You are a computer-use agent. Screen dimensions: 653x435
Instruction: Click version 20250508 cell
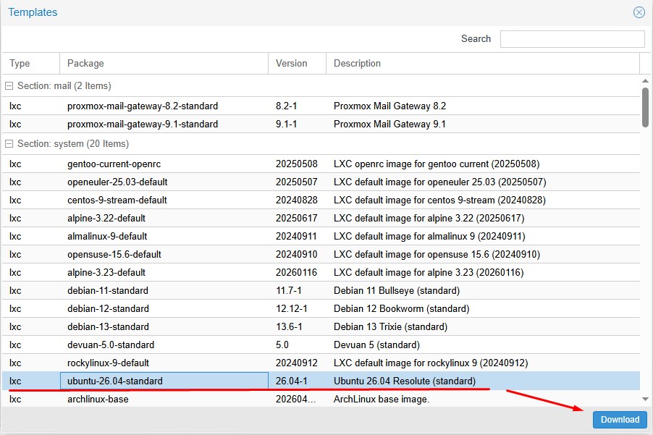point(297,164)
